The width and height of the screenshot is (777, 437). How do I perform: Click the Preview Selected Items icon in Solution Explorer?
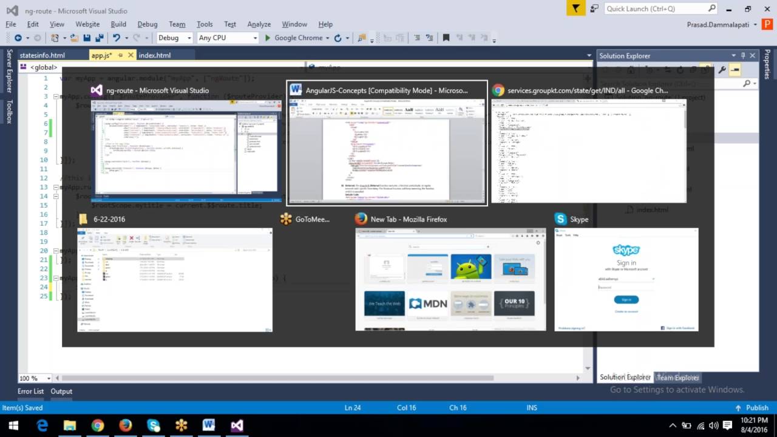(x=735, y=70)
